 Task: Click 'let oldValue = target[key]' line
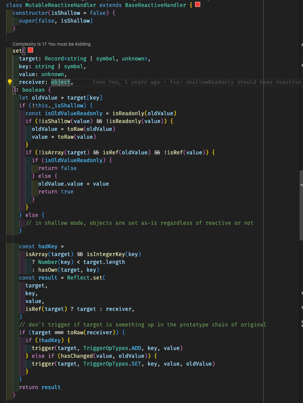61,98
